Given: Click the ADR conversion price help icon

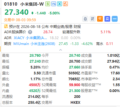Looking at the screenshot, I should [x=30, y=32].
